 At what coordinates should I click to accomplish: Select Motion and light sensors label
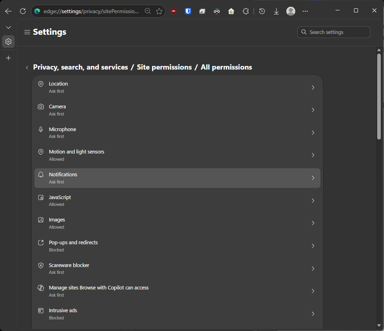tap(76, 152)
